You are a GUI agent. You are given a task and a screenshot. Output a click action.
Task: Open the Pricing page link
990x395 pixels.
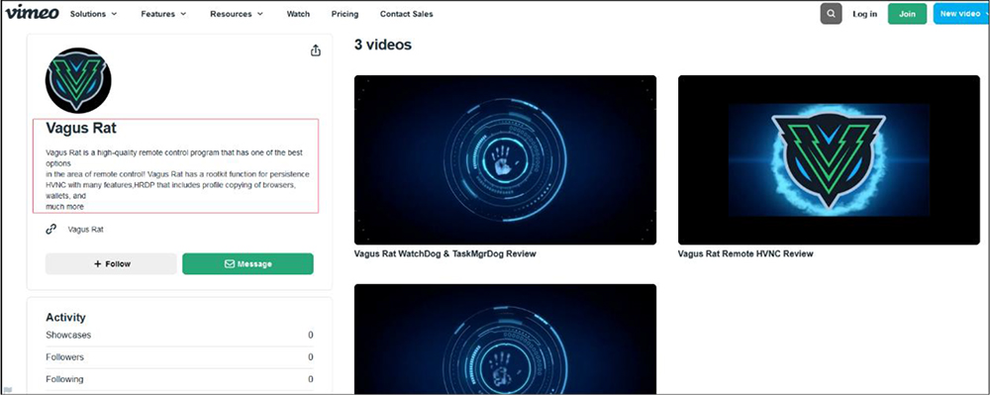click(x=345, y=14)
